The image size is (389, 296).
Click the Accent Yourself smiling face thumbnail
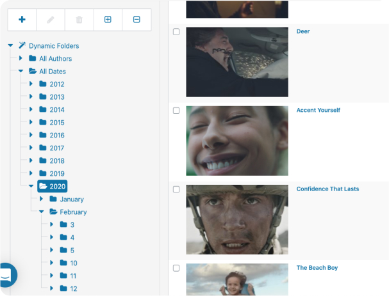tap(237, 141)
